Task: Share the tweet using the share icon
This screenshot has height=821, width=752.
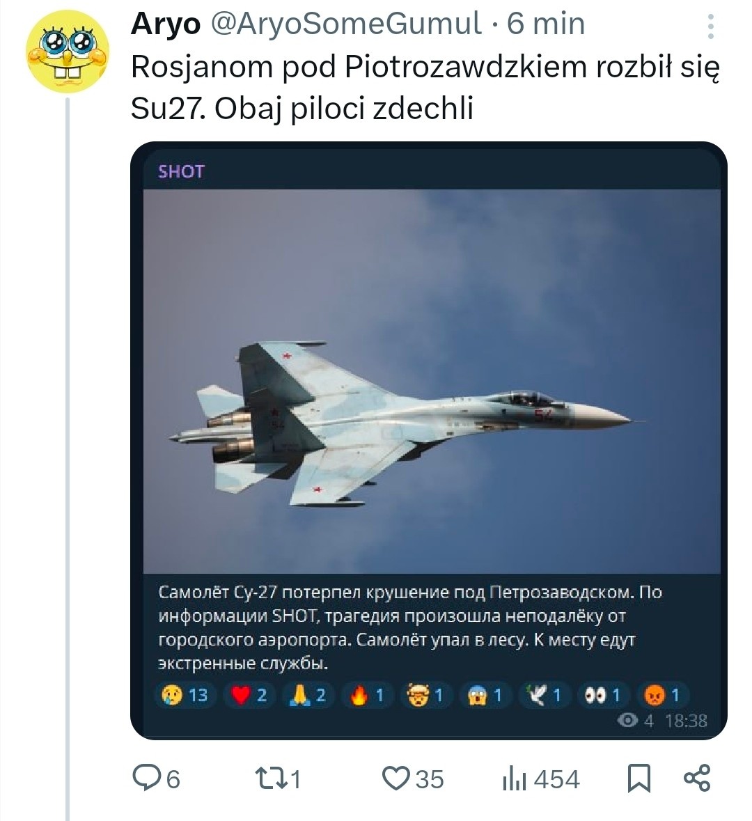Action: coord(697,778)
